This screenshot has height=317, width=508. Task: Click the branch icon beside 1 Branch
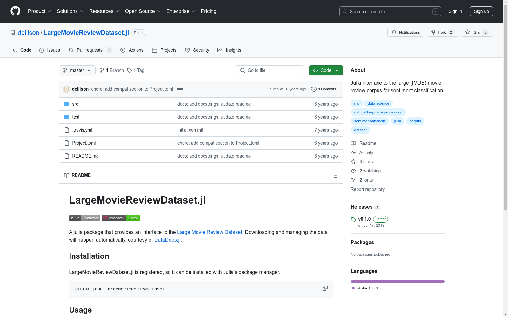tap(102, 70)
